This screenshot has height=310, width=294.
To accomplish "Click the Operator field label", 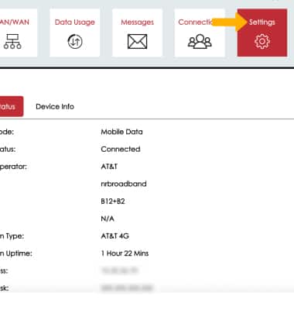I will click(13, 167).
